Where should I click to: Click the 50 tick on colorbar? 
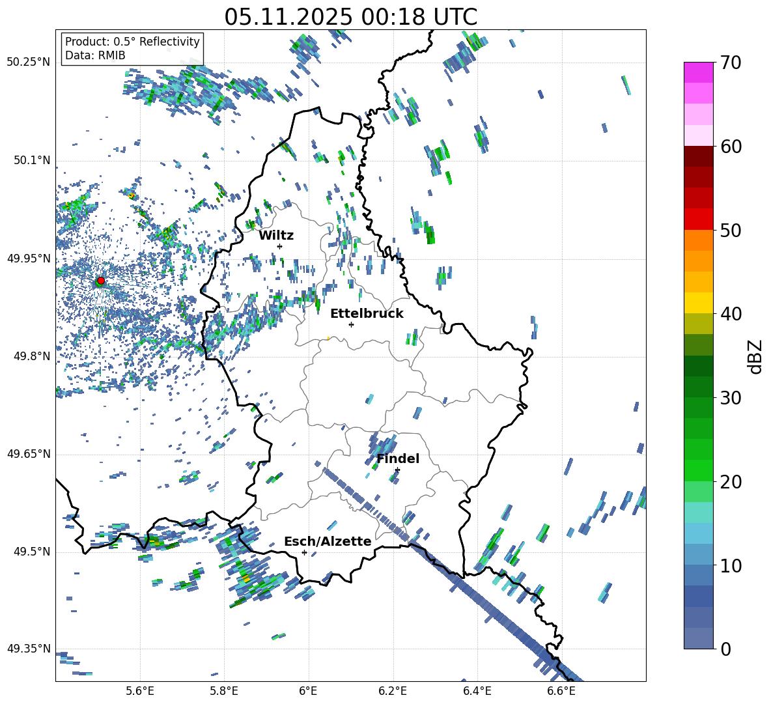click(730, 230)
